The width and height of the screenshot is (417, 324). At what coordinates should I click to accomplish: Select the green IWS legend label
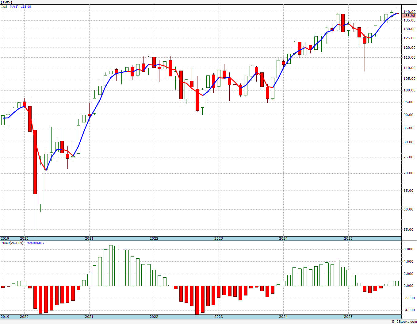point(4,6)
